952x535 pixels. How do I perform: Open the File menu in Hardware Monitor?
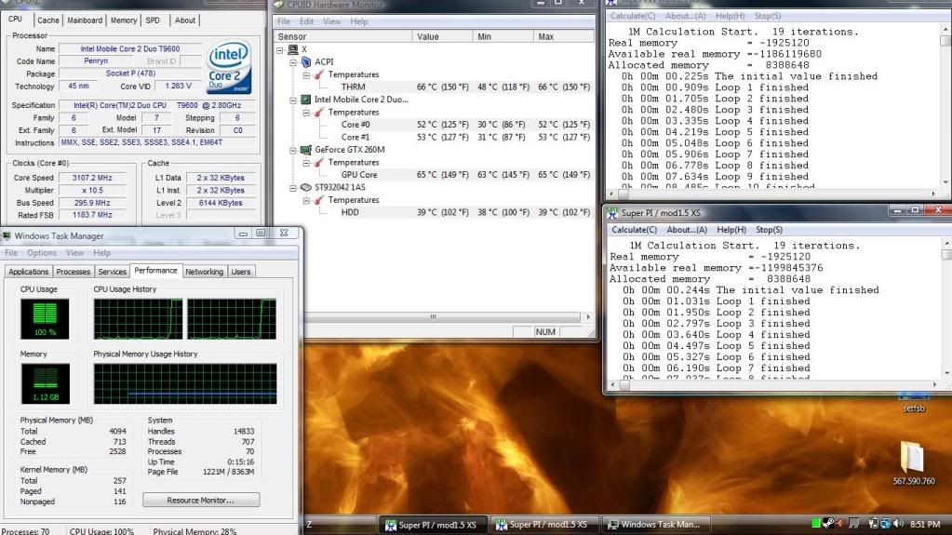284,21
